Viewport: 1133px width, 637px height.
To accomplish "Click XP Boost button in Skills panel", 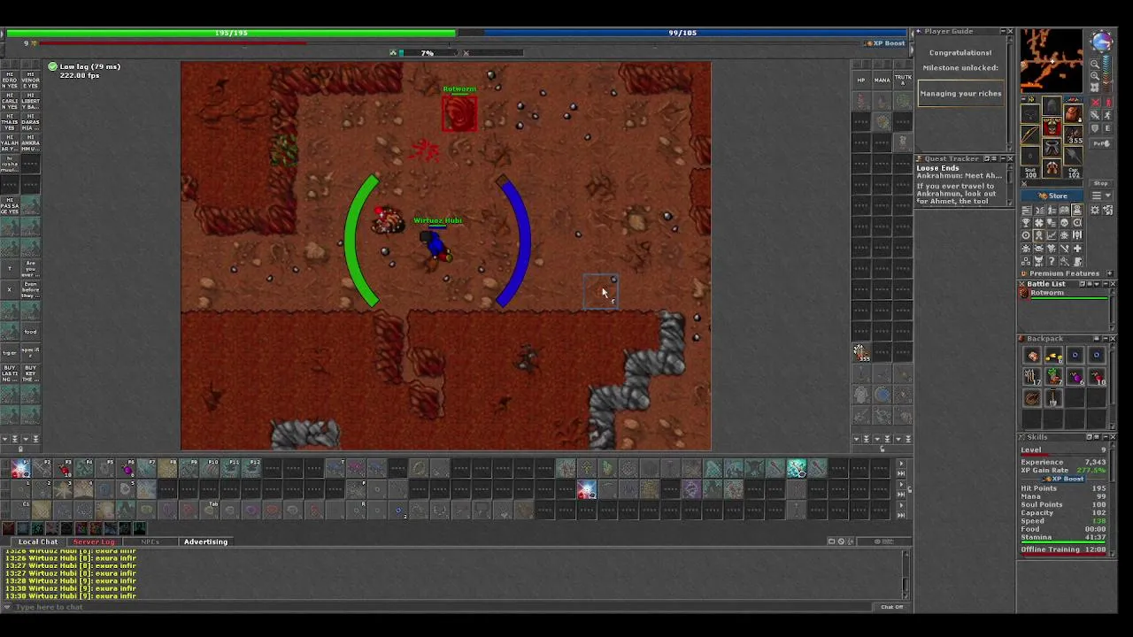I will point(1064,479).
